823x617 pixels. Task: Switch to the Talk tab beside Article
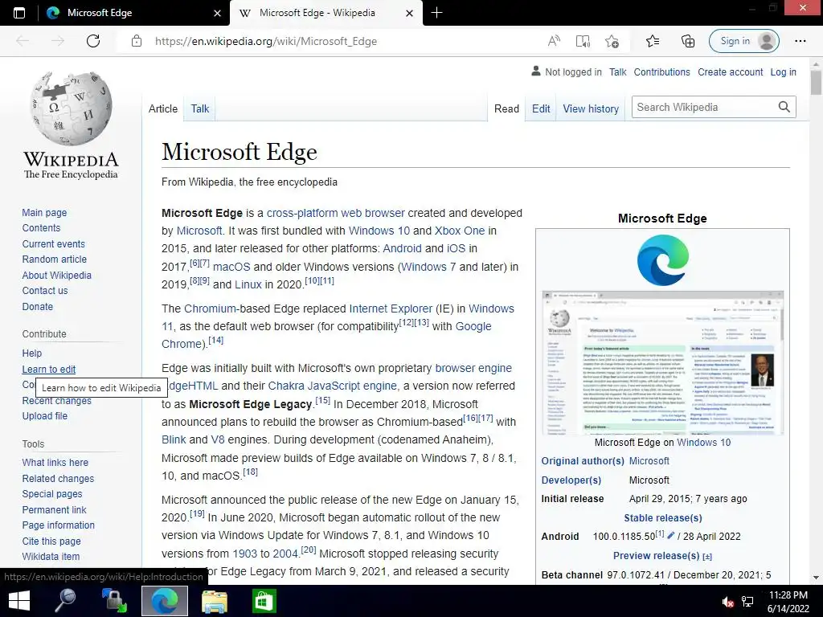pos(200,108)
